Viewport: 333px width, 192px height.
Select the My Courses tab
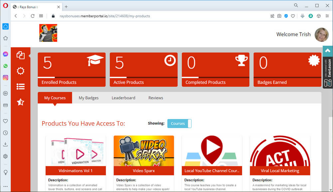click(x=55, y=98)
